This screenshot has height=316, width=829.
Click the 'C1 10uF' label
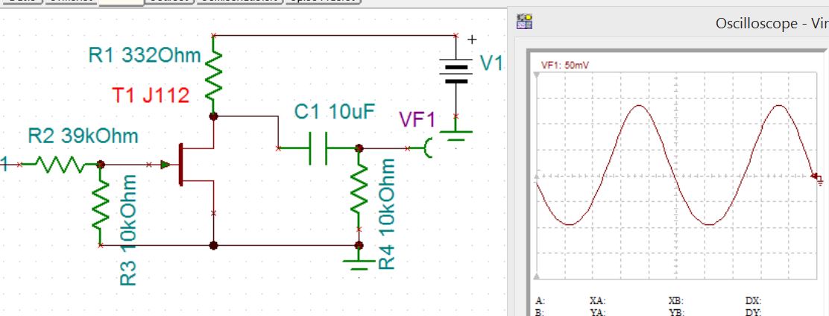tap(335, 112)
